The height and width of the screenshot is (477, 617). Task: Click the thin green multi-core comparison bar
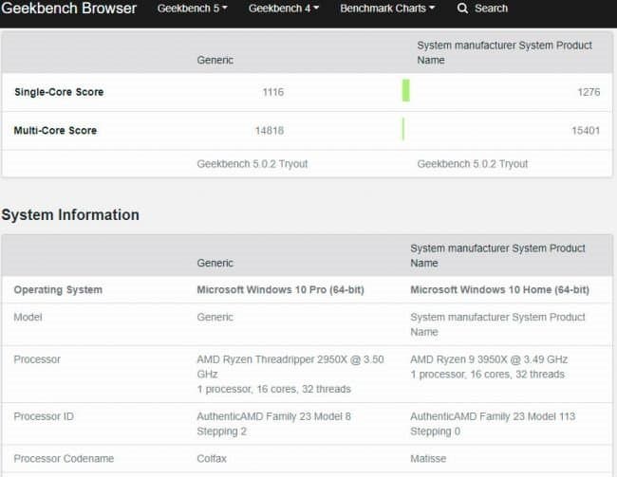coord(403,129)
